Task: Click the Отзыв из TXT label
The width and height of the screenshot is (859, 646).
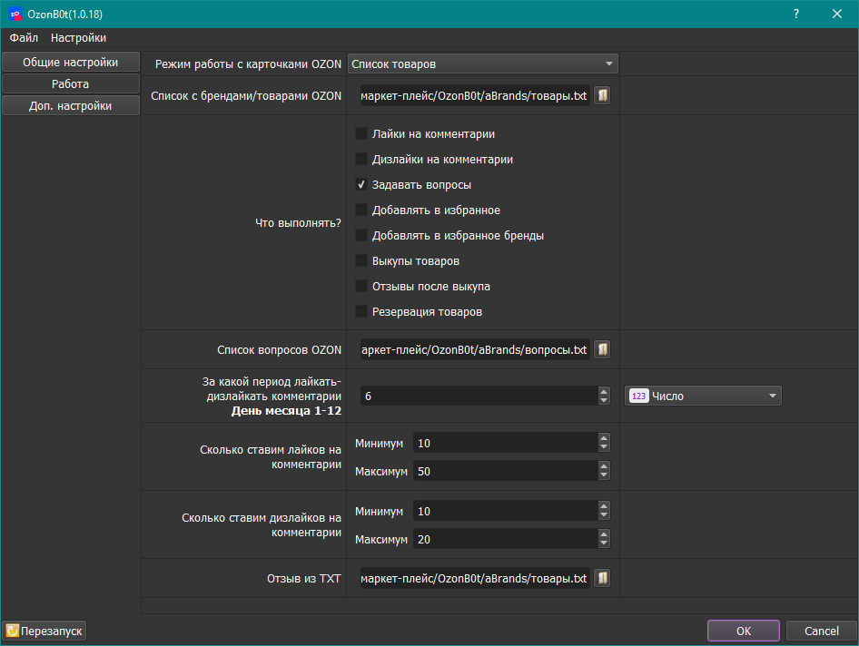Action: 303,578
